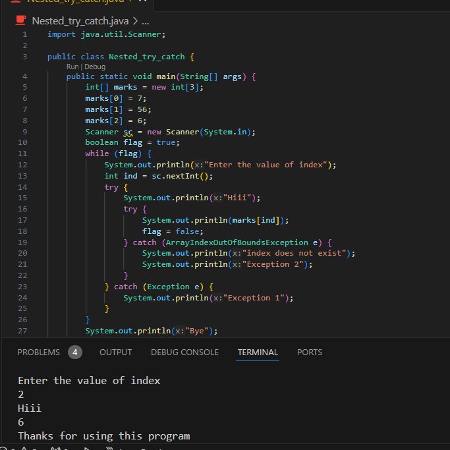Image resolution: width=450 pixels, height=450 pixels.
Task: Click the Java file icon in the breadcrumb
Action: (20, 20)
